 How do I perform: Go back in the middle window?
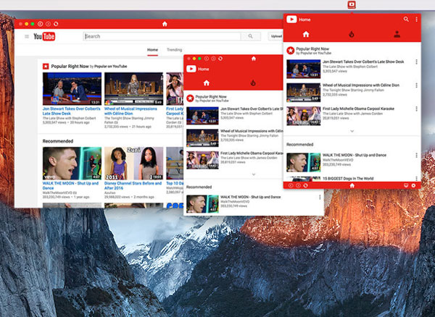click(x=206, y=59)
